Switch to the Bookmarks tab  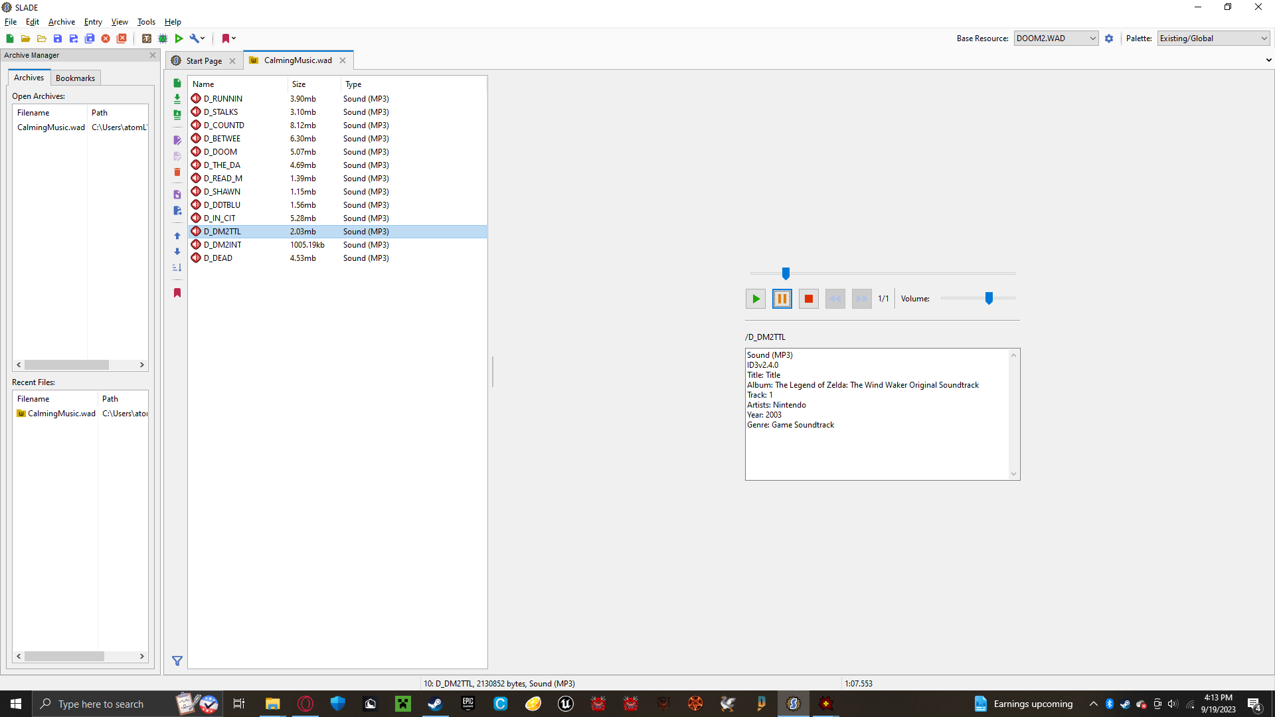[x=75, y=78]
